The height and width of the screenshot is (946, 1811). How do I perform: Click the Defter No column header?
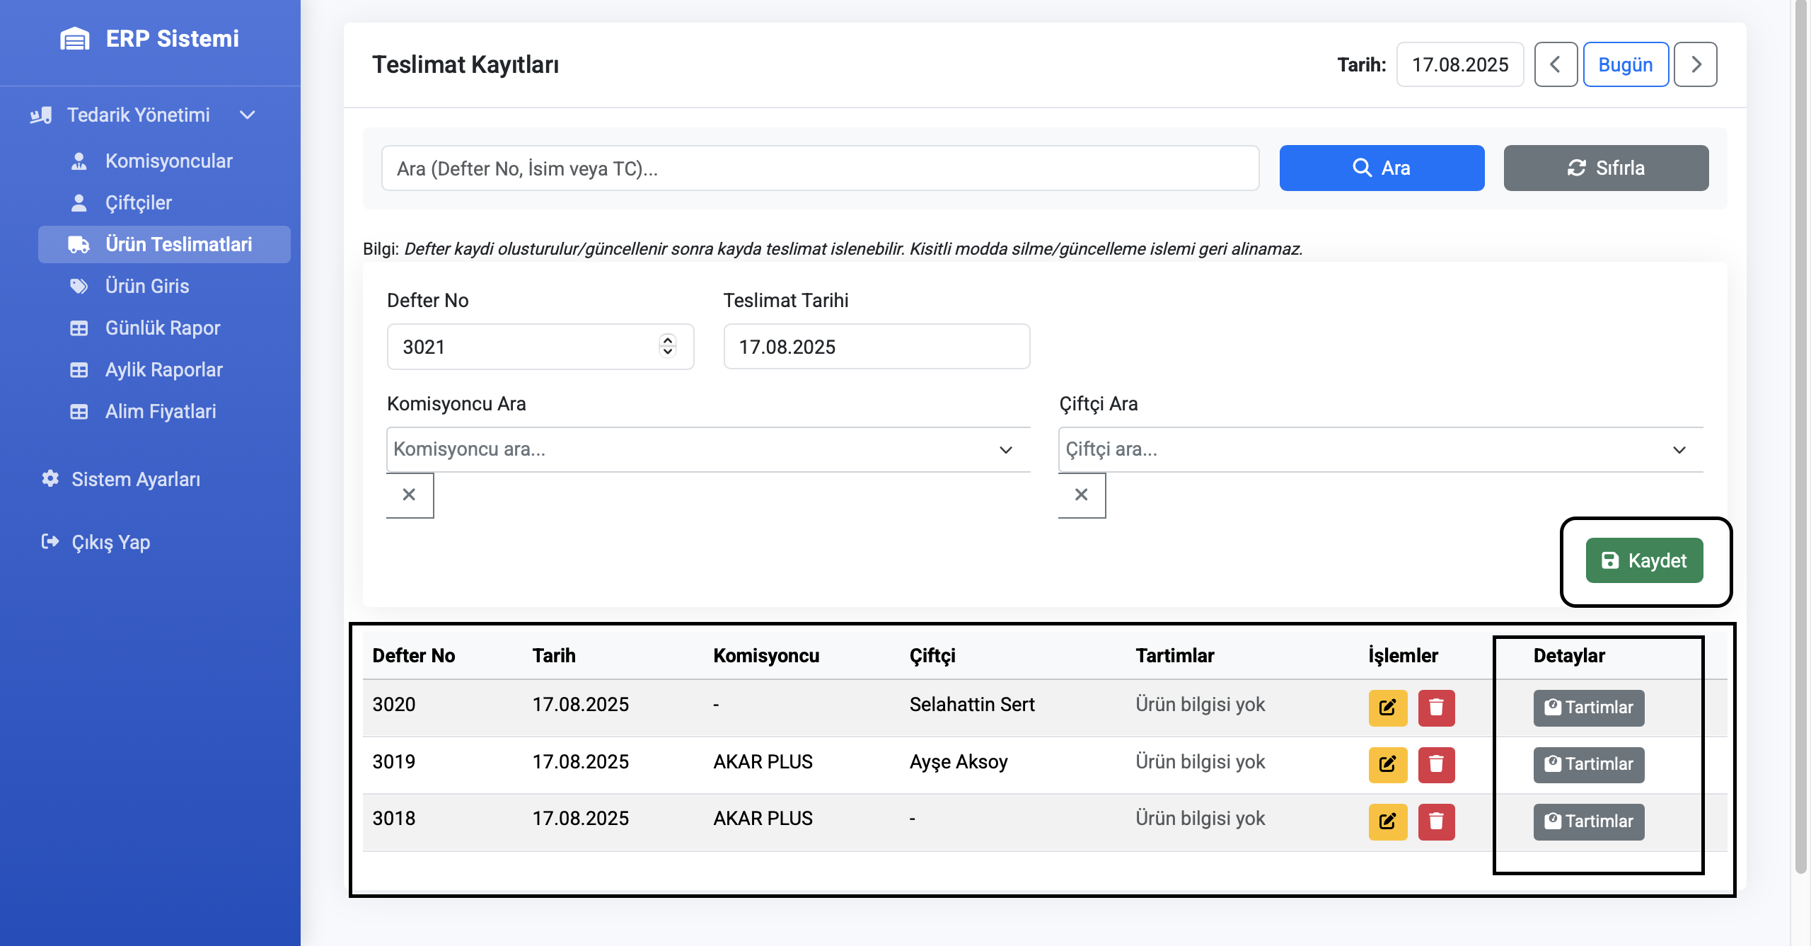[414, 656]
